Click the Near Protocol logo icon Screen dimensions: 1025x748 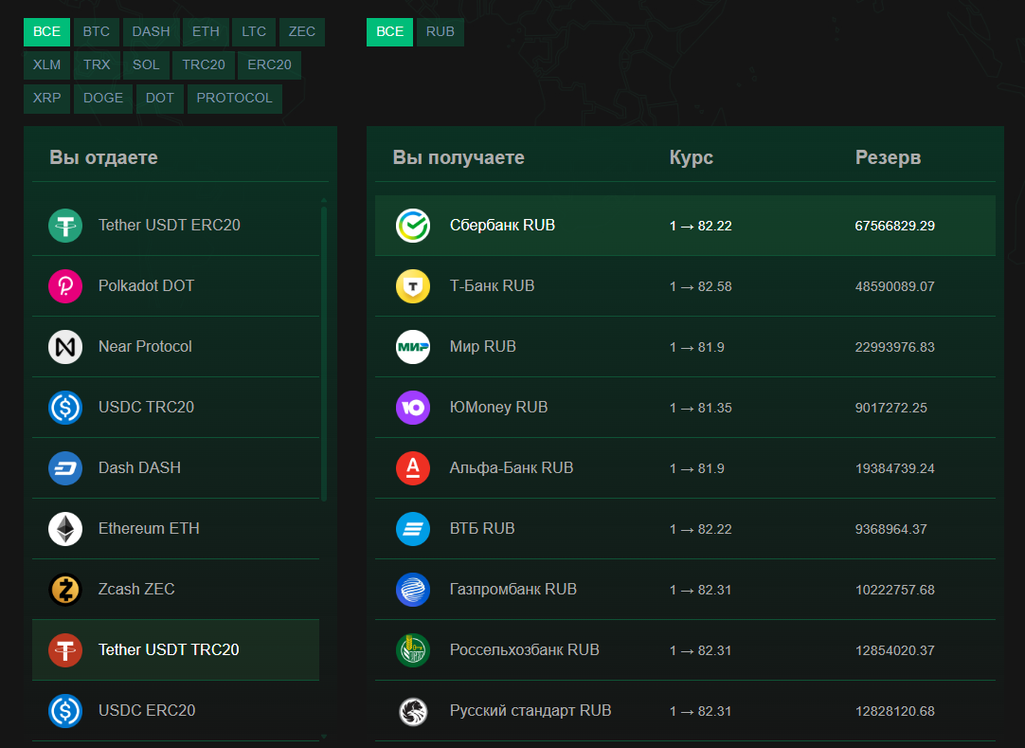click(x=65, y=347)
